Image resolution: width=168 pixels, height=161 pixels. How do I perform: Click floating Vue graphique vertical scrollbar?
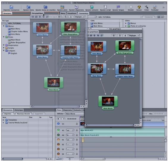(141, 78)
